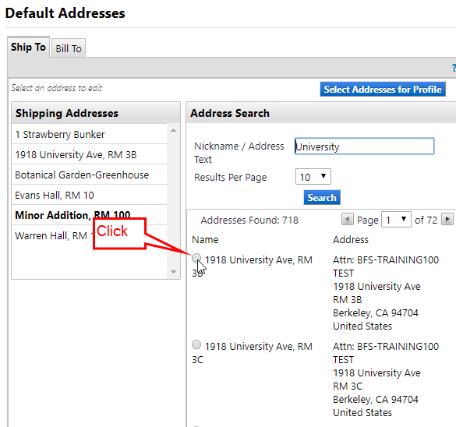Click the Search button
Image resolution: width=456 pixels, height=427 pixels.
point(322,198)
